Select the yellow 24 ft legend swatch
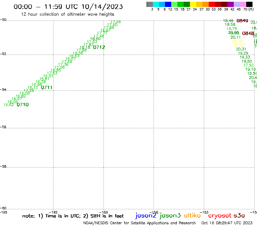The height and width of the screenshot is (226, 257). (193, 4)
